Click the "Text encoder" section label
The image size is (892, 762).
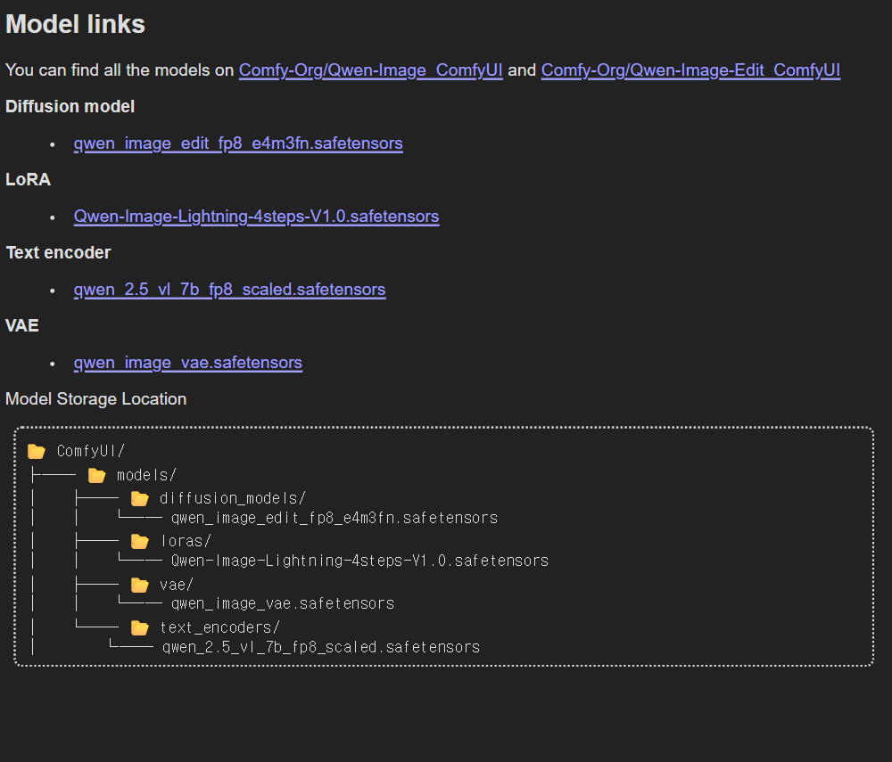pos(58,253)
